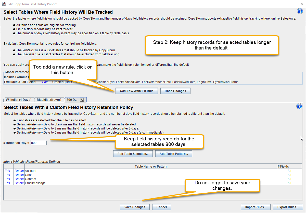This screenshot has height=213, width=306.
Task: Click Add New Whitelist Rule button
Action: (137, 91)
